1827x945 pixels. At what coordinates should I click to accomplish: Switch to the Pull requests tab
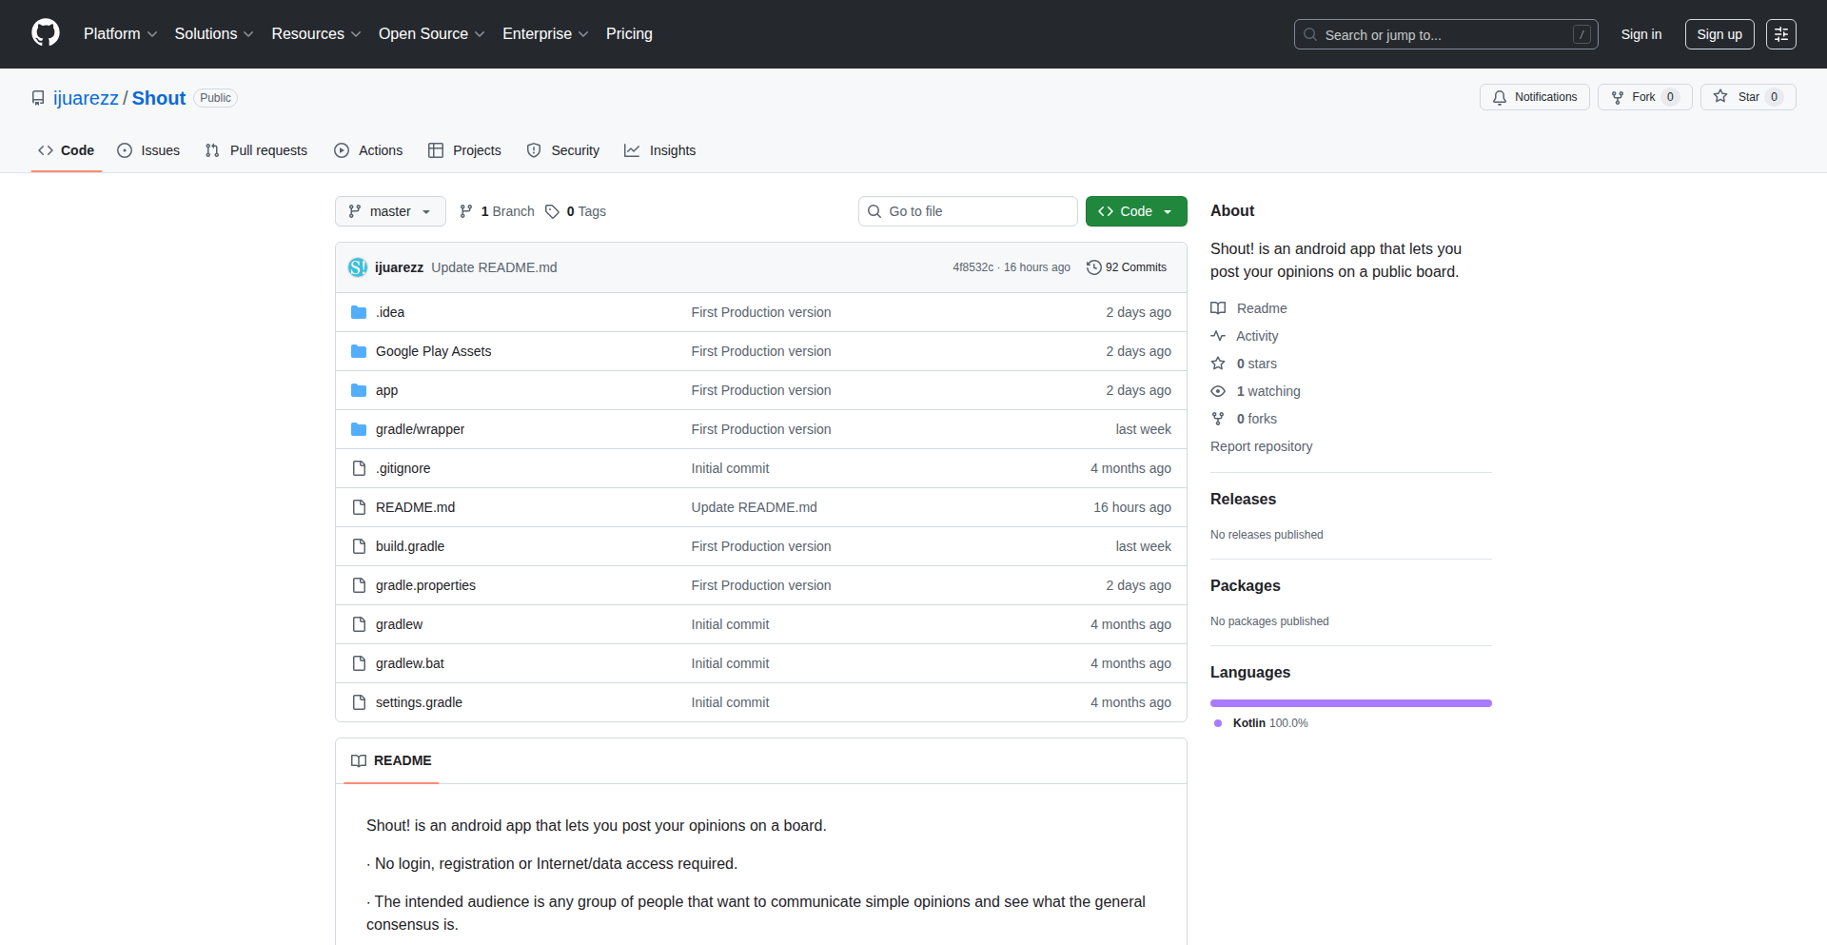256,150
